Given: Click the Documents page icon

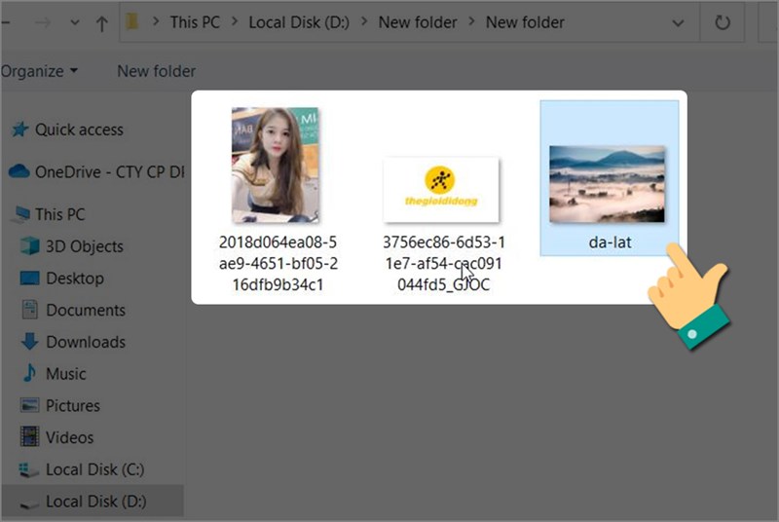Looking at the screenshot, I should click(30, 310).
